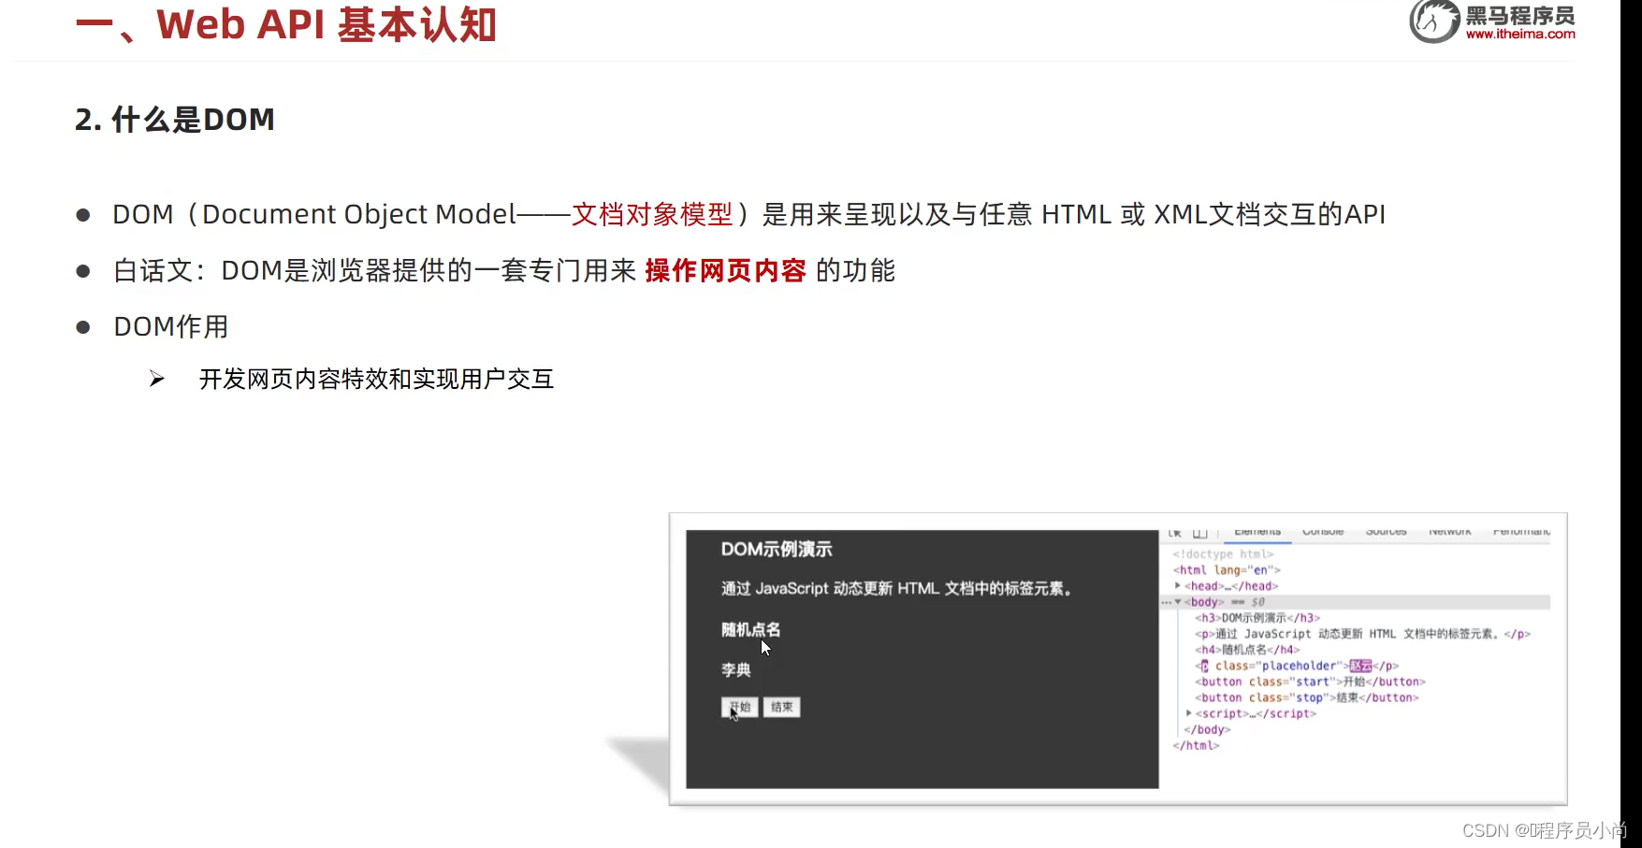Click the highlighted 赵云 text node
Viewport: 1642px width, 848px height.
click(x=1360, y=666)
